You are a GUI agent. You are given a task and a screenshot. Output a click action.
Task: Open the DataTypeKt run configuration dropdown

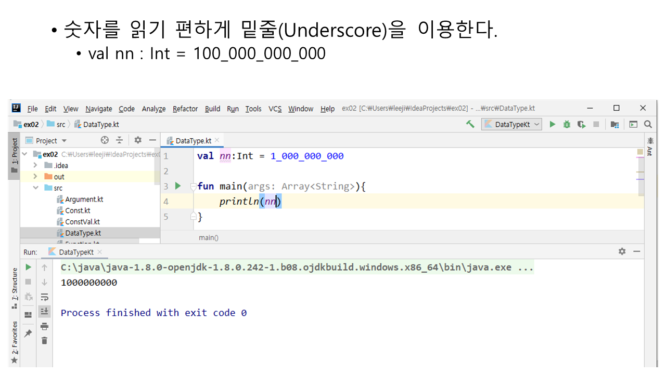[512, 124]
